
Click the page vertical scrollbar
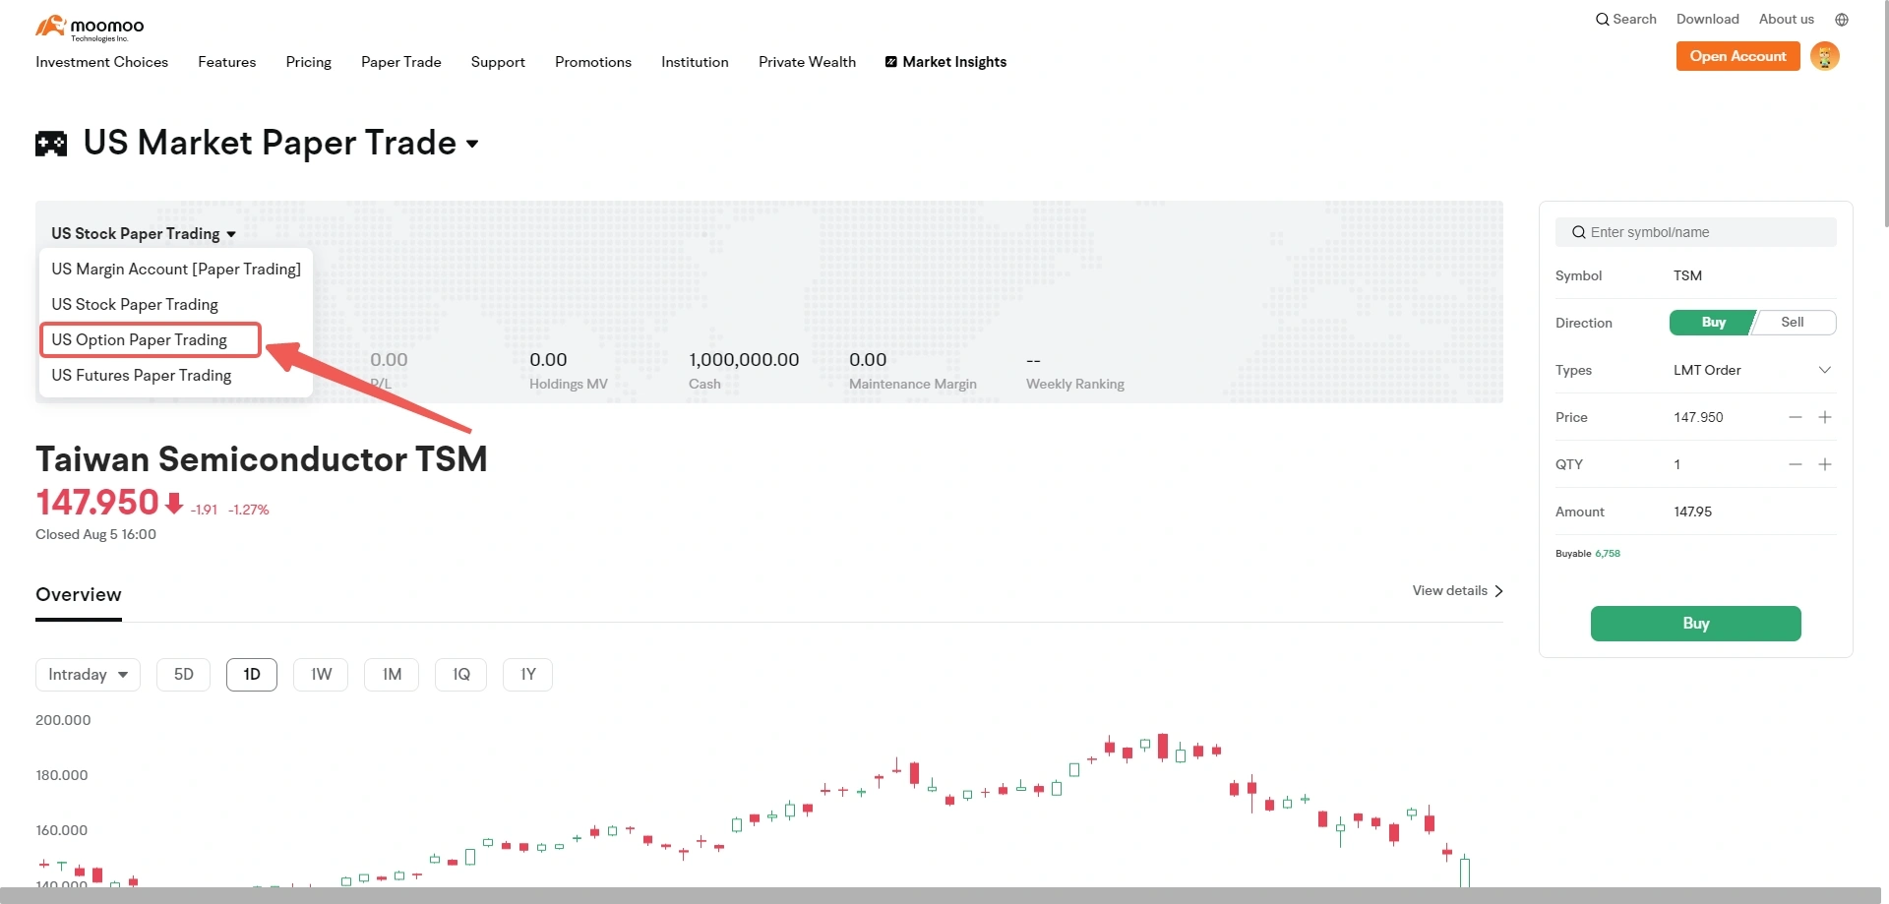click(x=1884, y=113)
